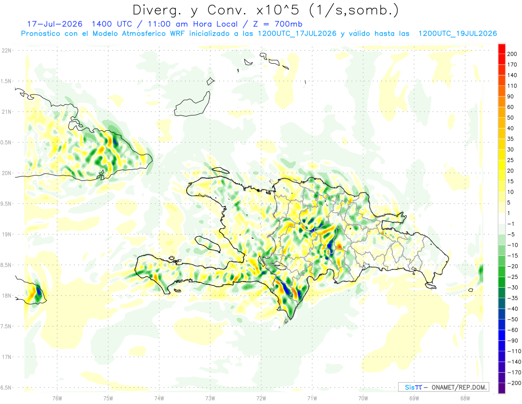
Task: Click the 17N latitude axis label
Action: pos(7,357)
